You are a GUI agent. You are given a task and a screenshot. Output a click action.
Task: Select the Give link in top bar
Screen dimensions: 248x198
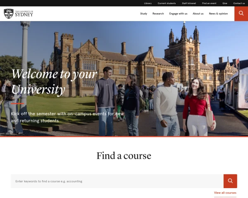coord(225,3)
